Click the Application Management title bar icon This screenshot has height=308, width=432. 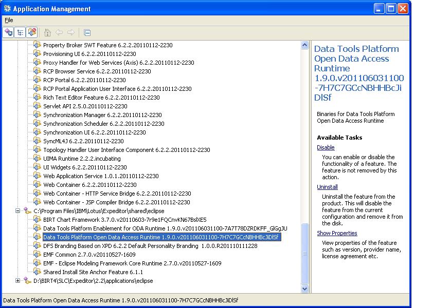(7, 9)
